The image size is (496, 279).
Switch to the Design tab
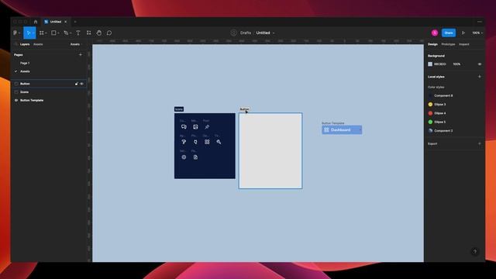[432, 44]
